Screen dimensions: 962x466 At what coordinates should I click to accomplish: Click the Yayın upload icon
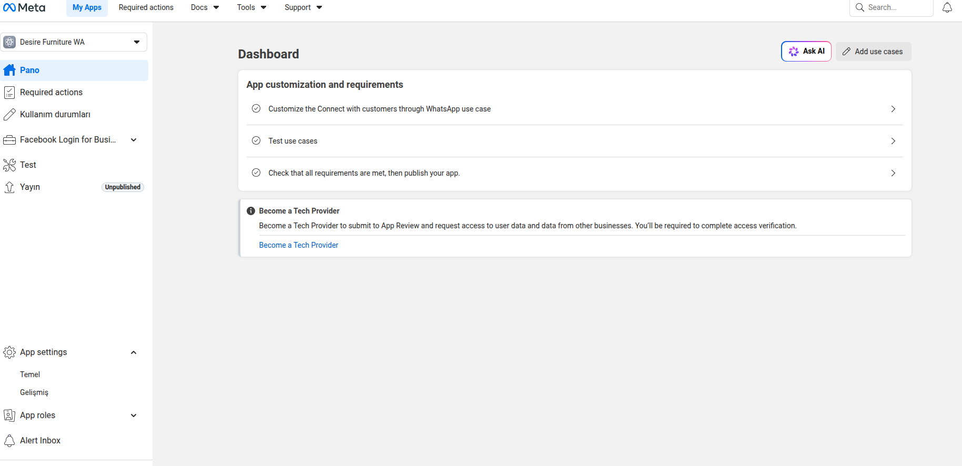pyautogui.click(x=9, y=187)
